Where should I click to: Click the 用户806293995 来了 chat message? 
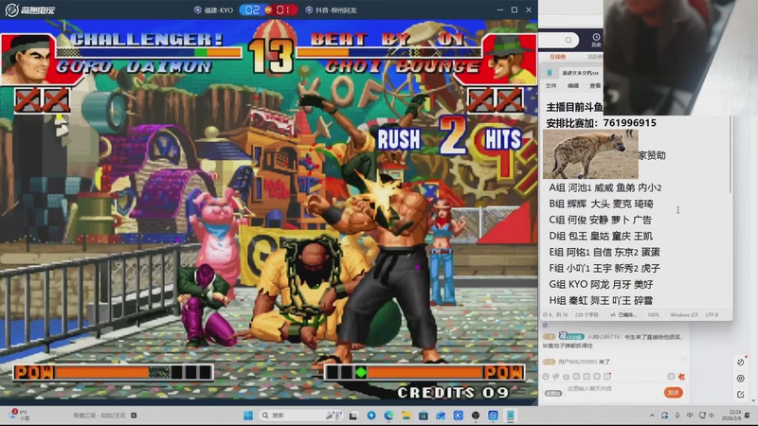(x=584, y=362)
